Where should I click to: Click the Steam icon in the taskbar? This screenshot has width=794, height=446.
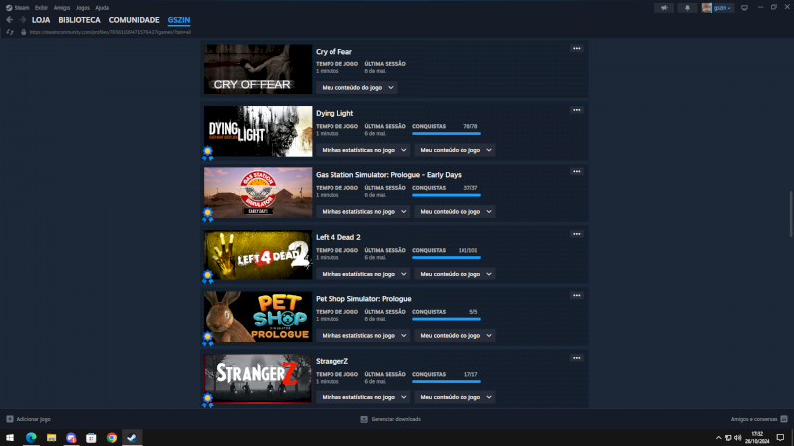pos(132,437)
